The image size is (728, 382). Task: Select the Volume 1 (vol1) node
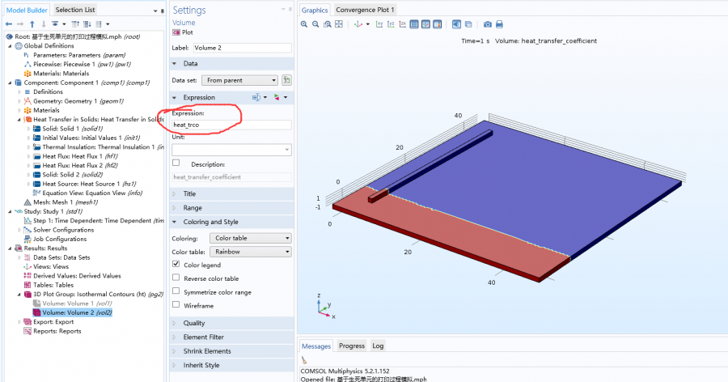(73, 303)
